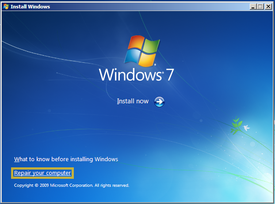The width and height of the screenshot is (275, 204).
Task: Click the Microsoft copyright notice text
Action: click(72, 185)
